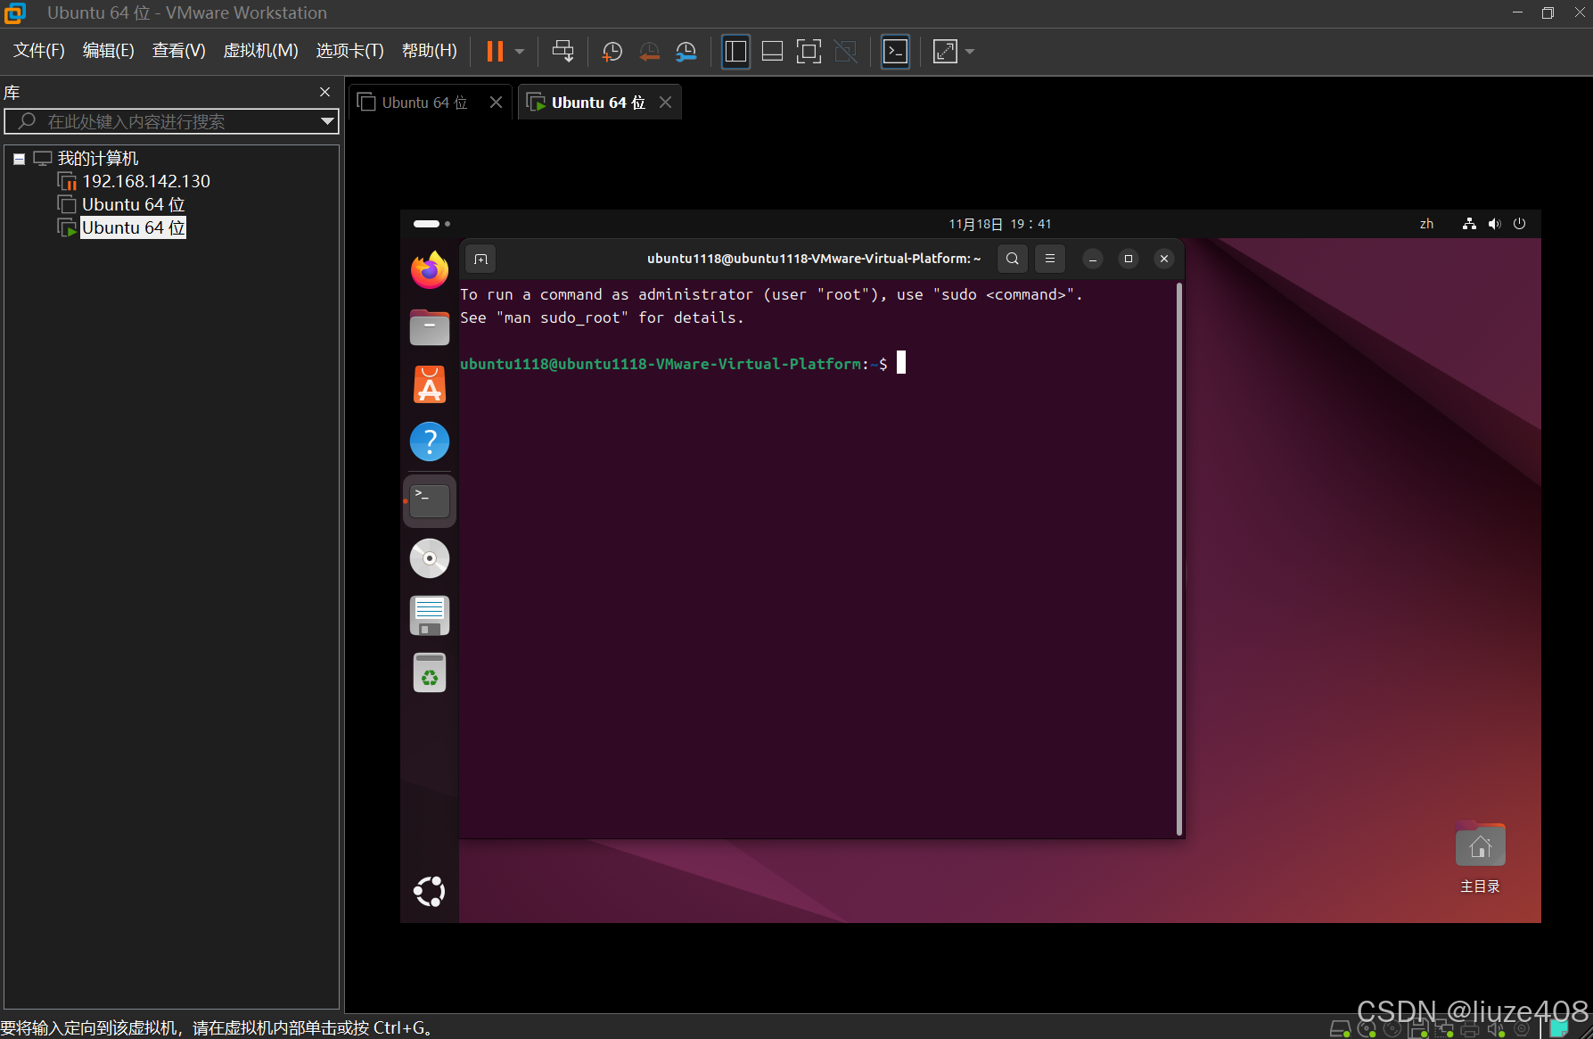Viewport: 1593px width, 1039px height.
Task: Close the inactive Ubuntu 64 位 tab
Action: pos(497,103)
